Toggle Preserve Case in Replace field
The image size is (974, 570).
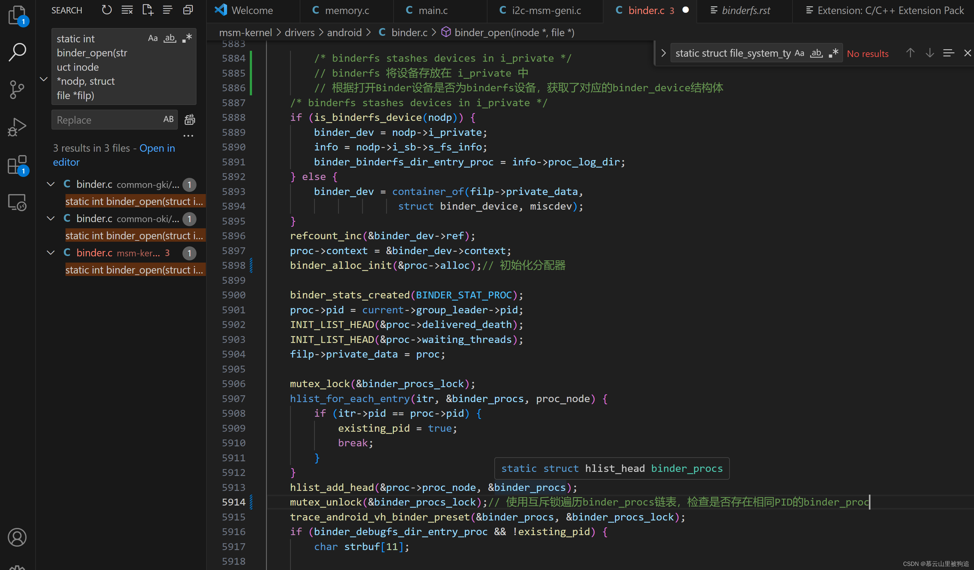(x=168, y=120)
